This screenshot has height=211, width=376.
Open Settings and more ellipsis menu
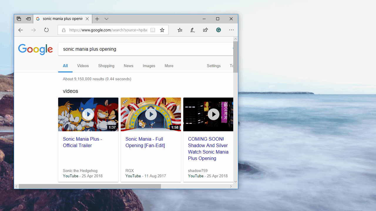click(x=231, y=30)
